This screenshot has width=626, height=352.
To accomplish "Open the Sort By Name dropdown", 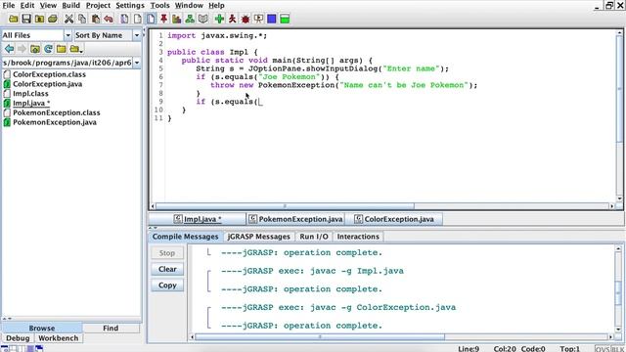I will (137, 35).
